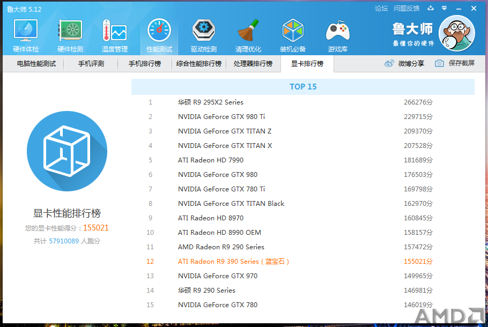This screenshot has height=327, width=488.
Task: Select ATI Radeon HD 8990 OEM row
Action: pos(303,233)
